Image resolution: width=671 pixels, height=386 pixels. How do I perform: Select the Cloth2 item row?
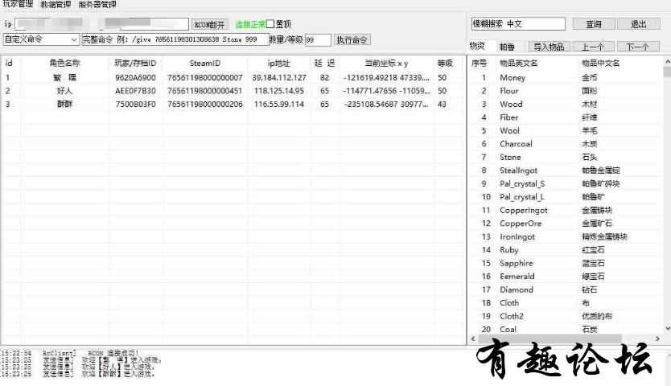tap(565, 316)
